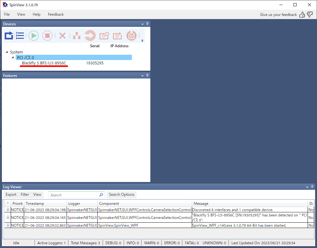Click the network topology icon
Viewport: 317px width, 248px height.
[76, 36]
